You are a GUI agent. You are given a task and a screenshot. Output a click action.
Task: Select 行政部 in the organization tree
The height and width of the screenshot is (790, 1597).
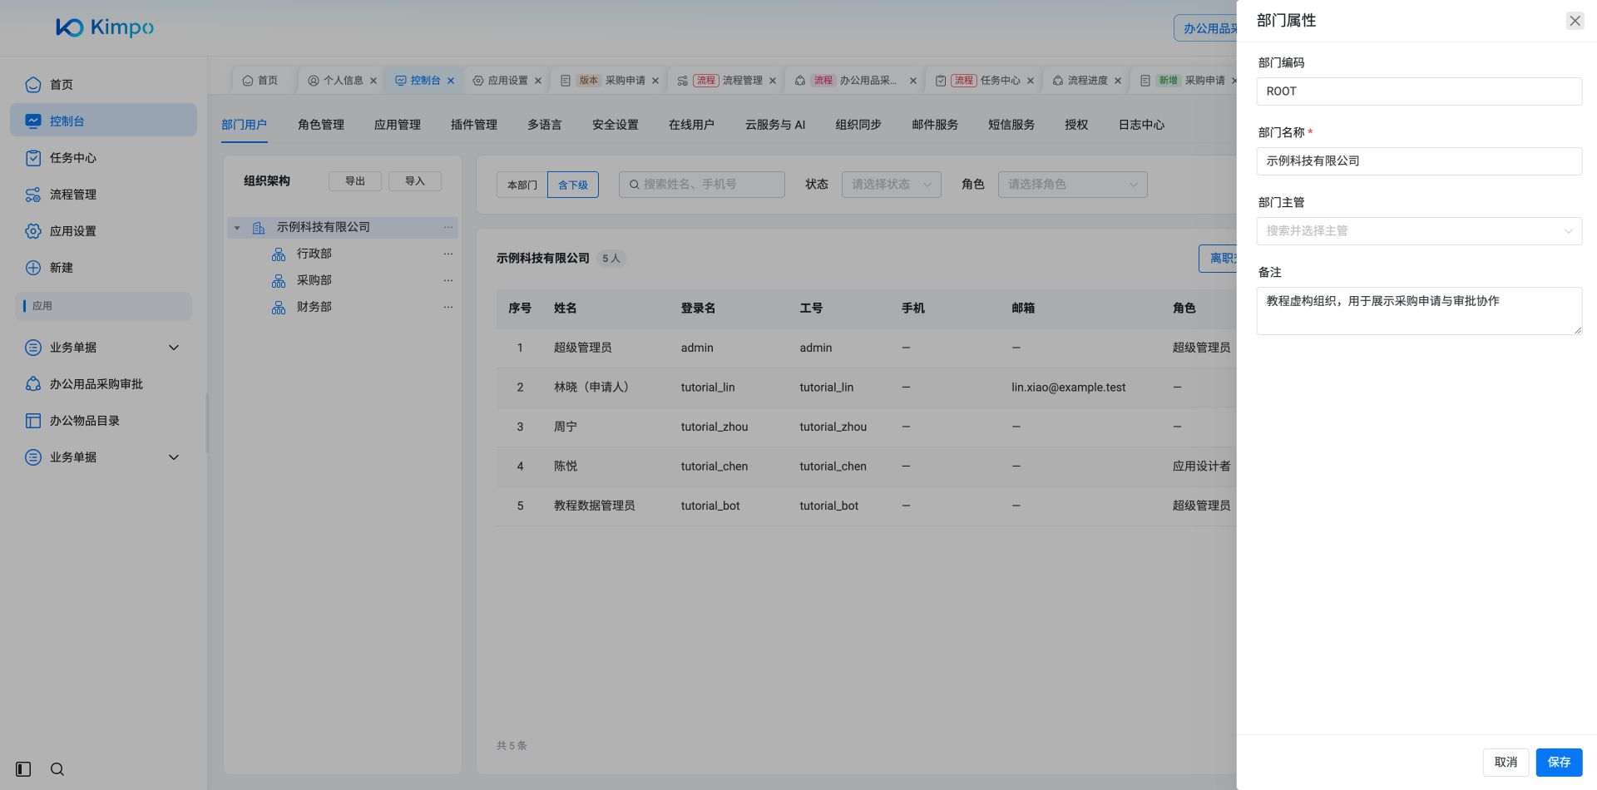(x=314, y=254)
